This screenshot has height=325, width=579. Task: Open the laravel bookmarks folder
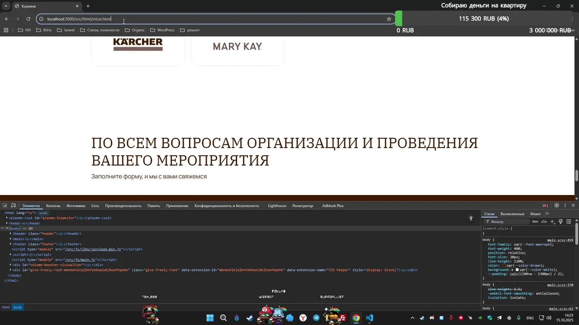(x=66, y=30)
